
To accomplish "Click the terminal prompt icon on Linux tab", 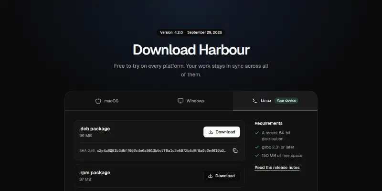I will coord(255,101).
